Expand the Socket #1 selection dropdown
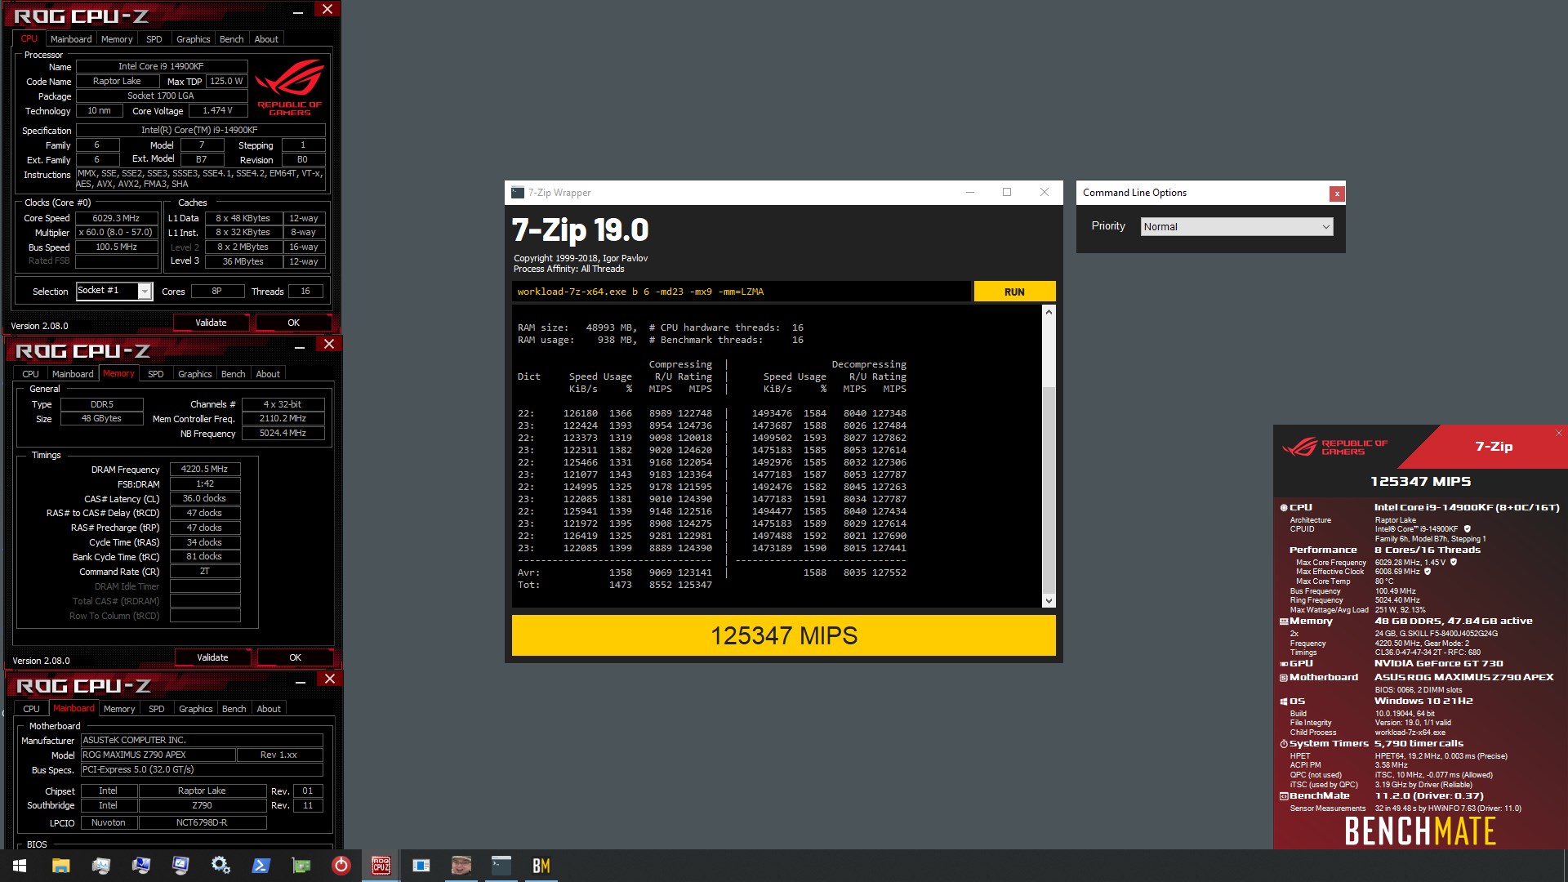The width and height of the screenshot is (1568, 882). click(x=145, y=291)
